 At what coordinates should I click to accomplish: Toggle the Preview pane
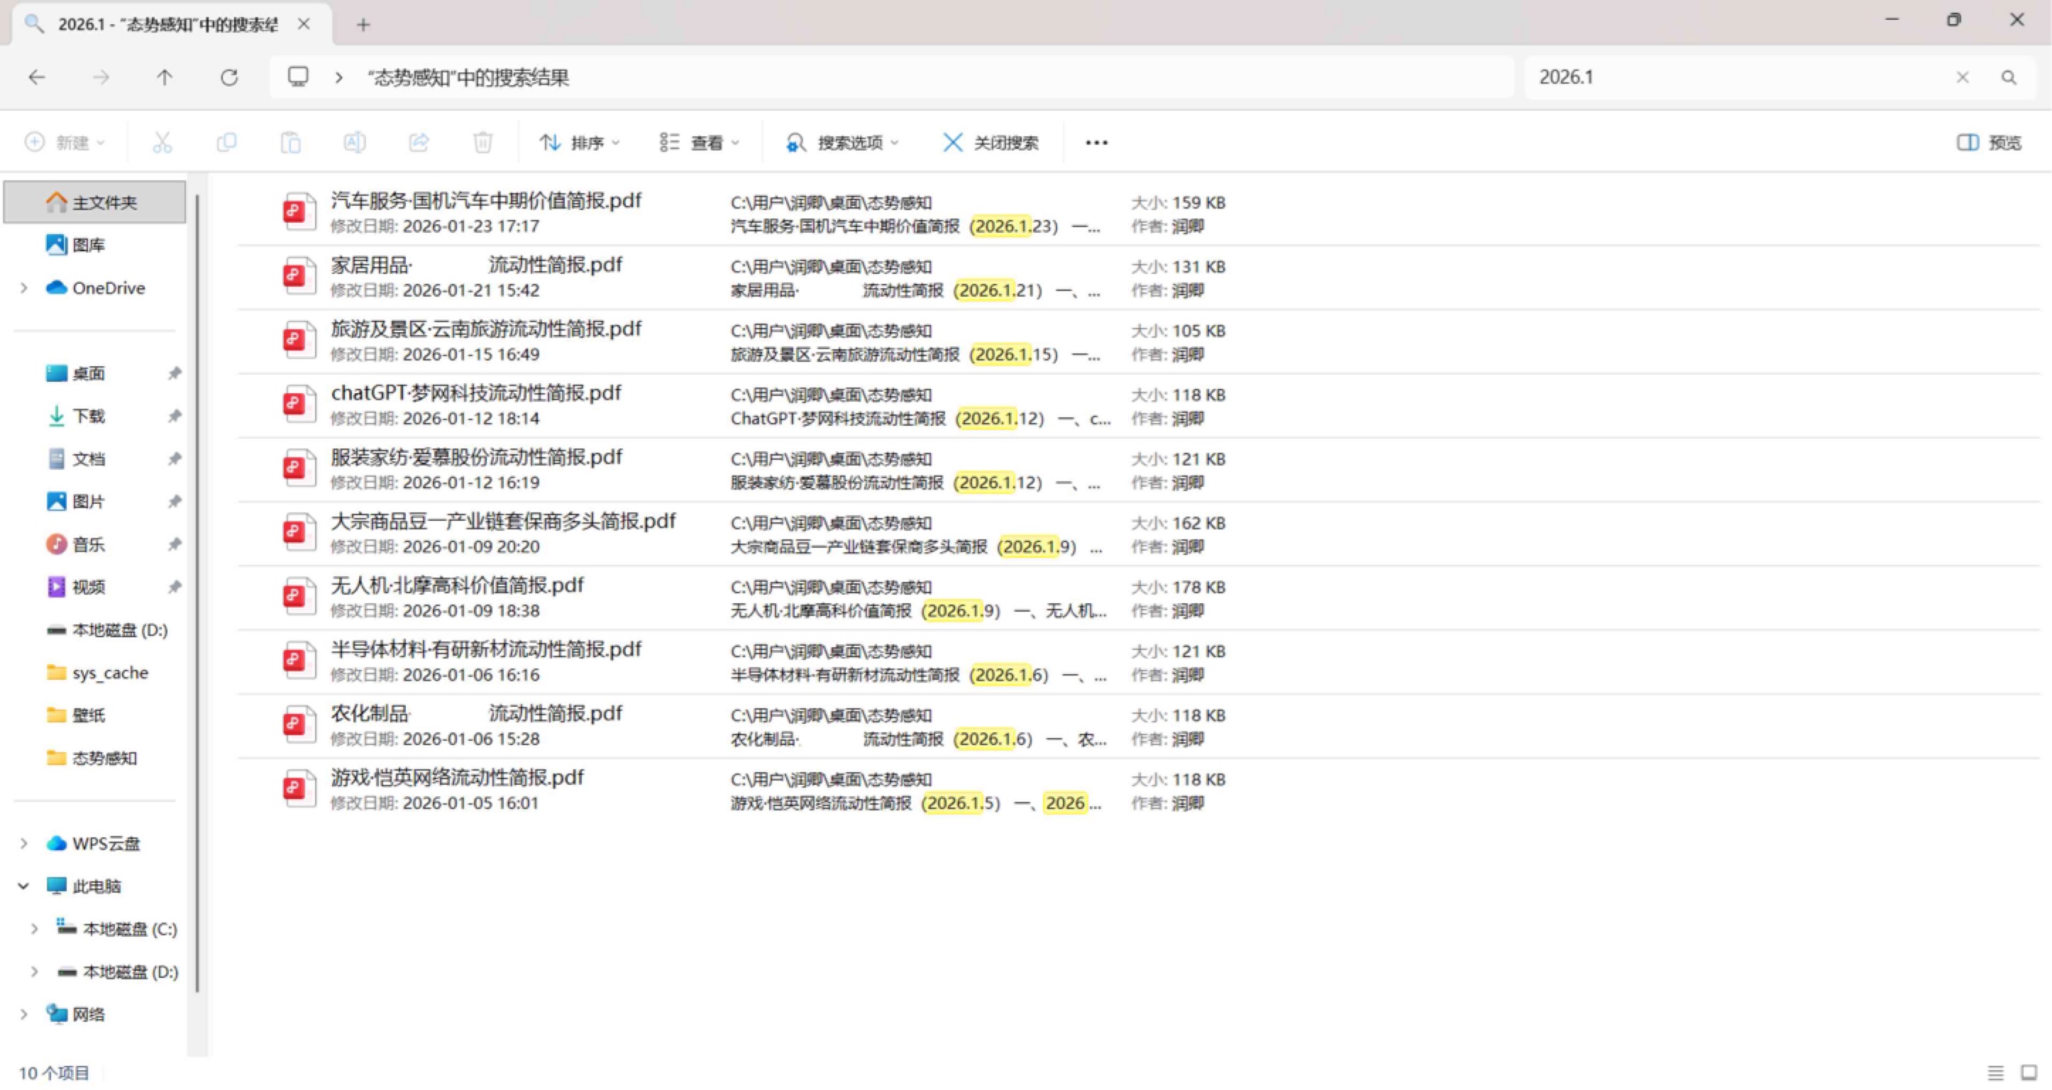pos(1988,143)
